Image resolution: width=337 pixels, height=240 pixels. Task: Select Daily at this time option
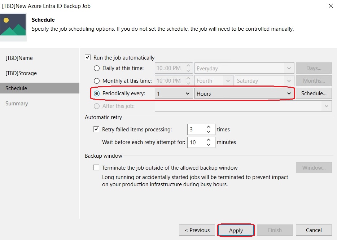click(97, 68)
